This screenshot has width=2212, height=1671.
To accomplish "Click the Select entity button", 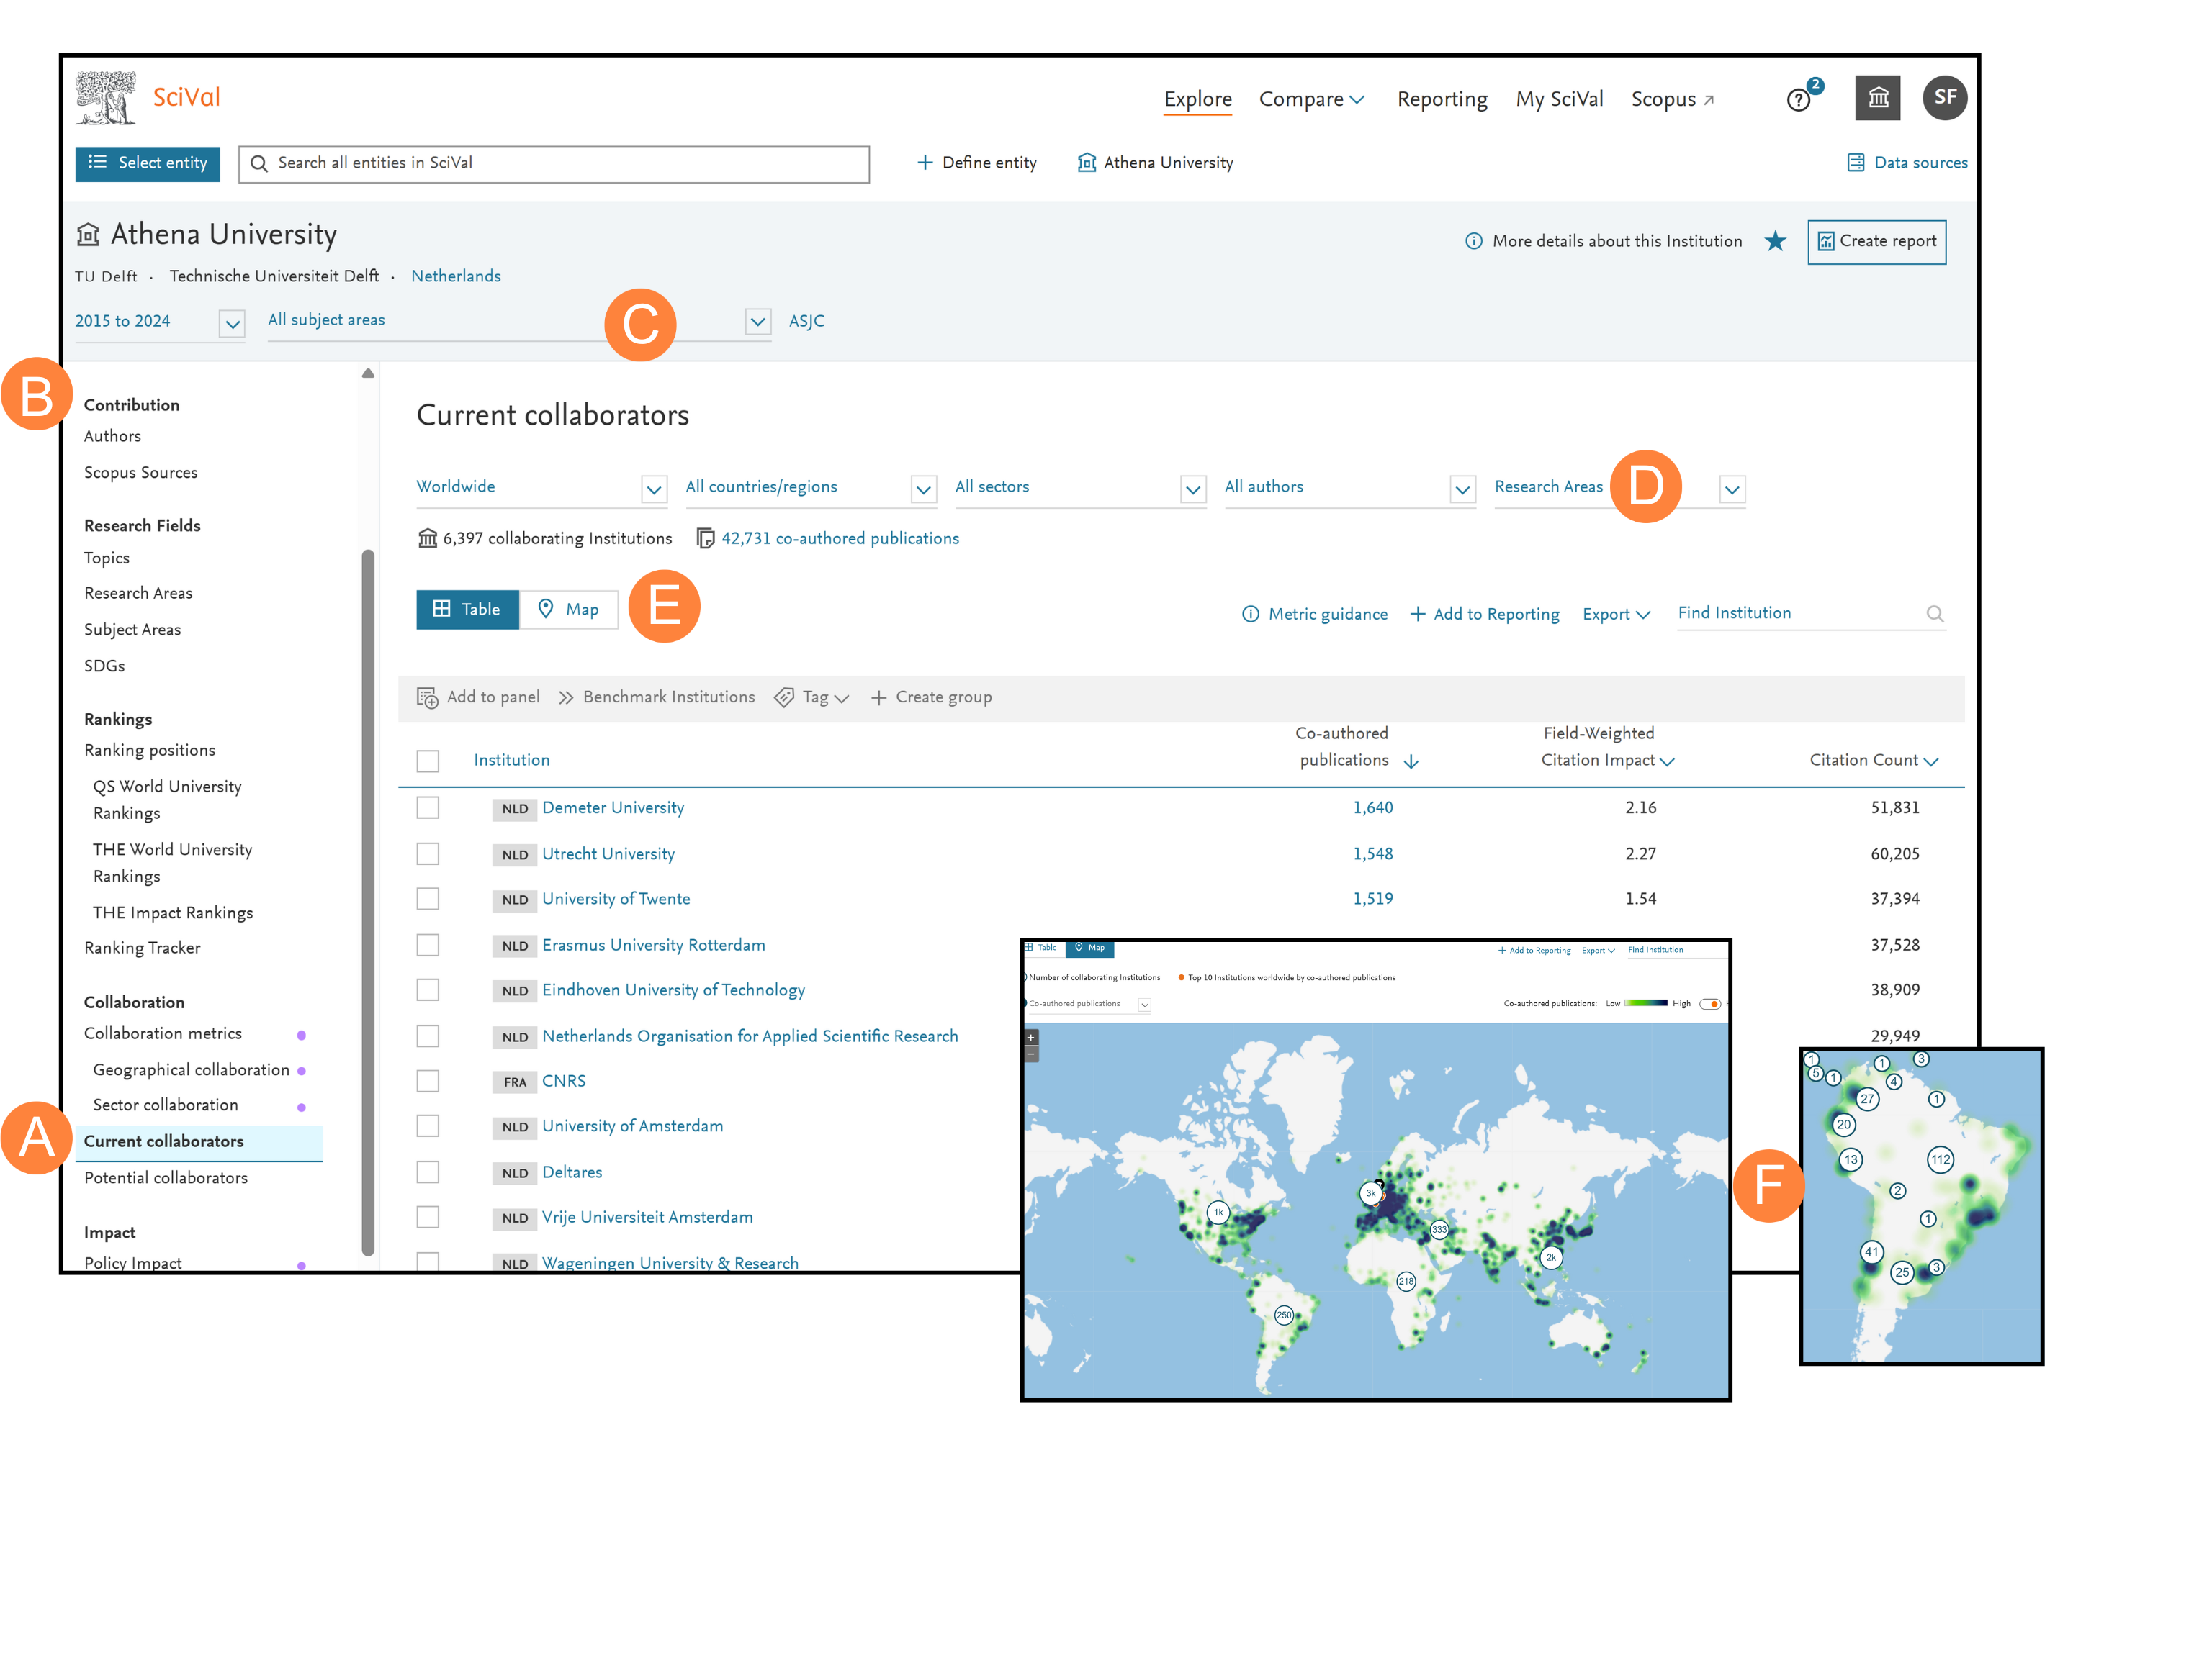I will pos(148,163).
